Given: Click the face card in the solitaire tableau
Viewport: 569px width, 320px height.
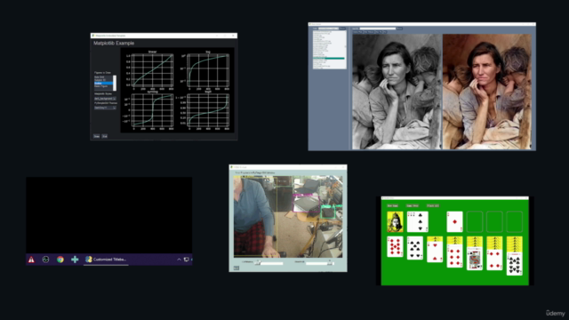Looking at the screenshot, I should [x=475, y=259].
